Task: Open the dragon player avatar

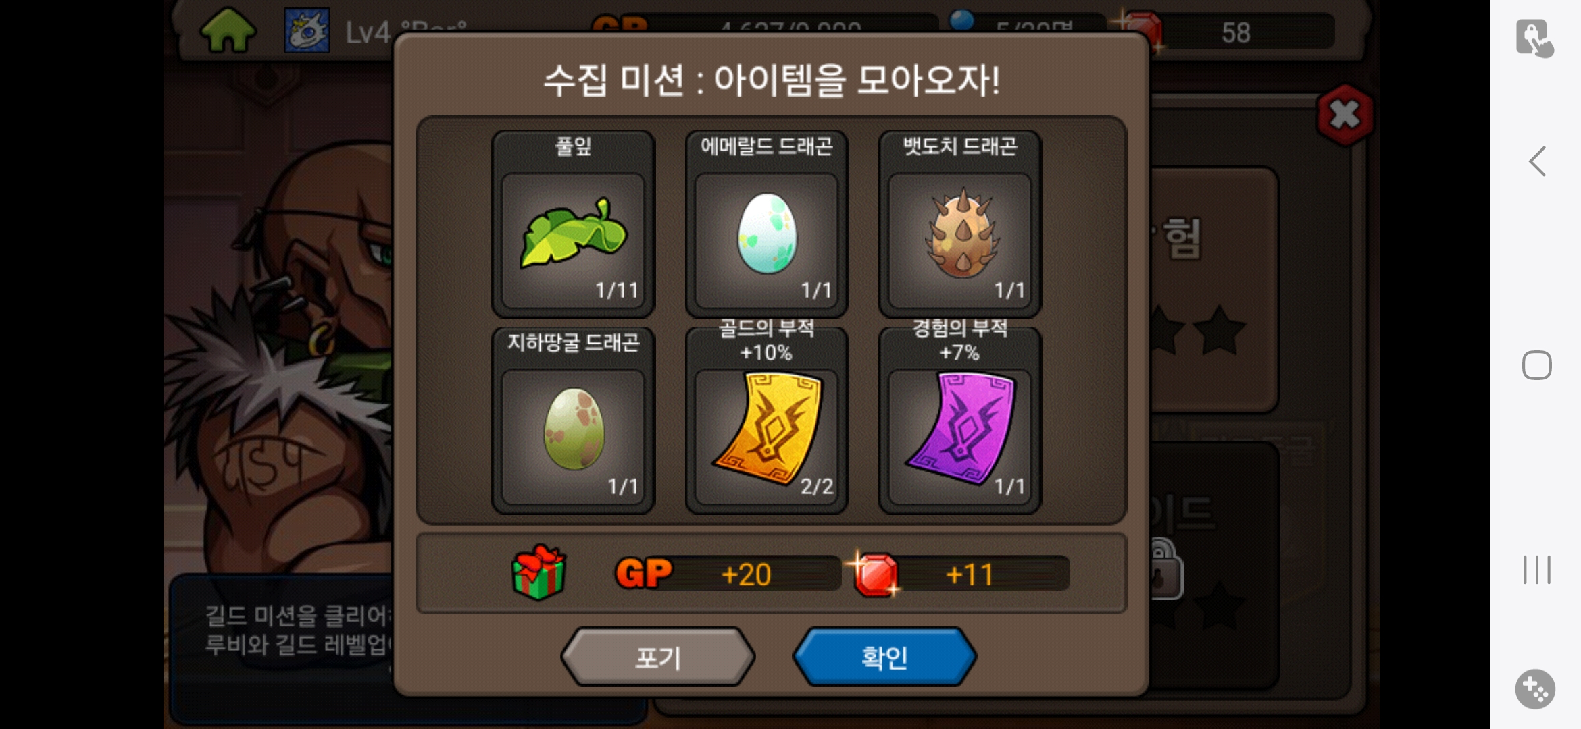Action: [x=307, y=30]
